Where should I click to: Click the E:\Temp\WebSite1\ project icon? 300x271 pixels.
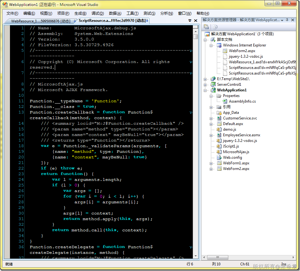pos(213,79)
